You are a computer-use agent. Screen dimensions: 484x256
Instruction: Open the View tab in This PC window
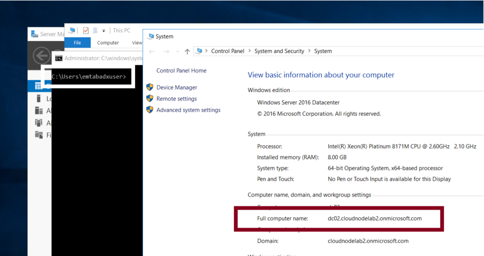point(137,43)
